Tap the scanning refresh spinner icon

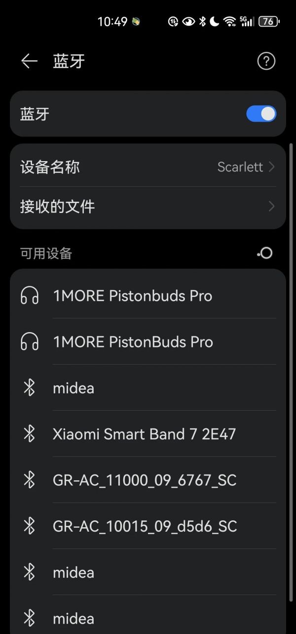coord(265,254)
